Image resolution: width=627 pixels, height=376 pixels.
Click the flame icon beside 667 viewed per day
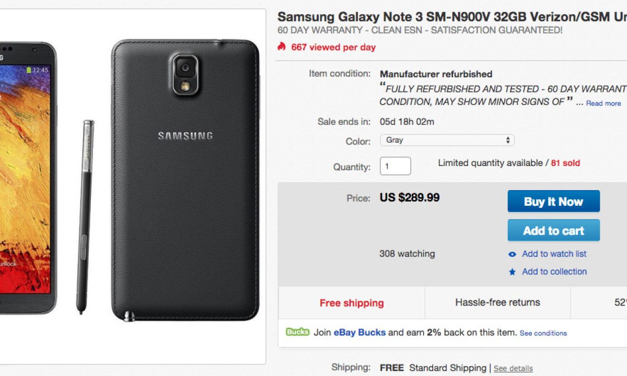click(282, 47)
